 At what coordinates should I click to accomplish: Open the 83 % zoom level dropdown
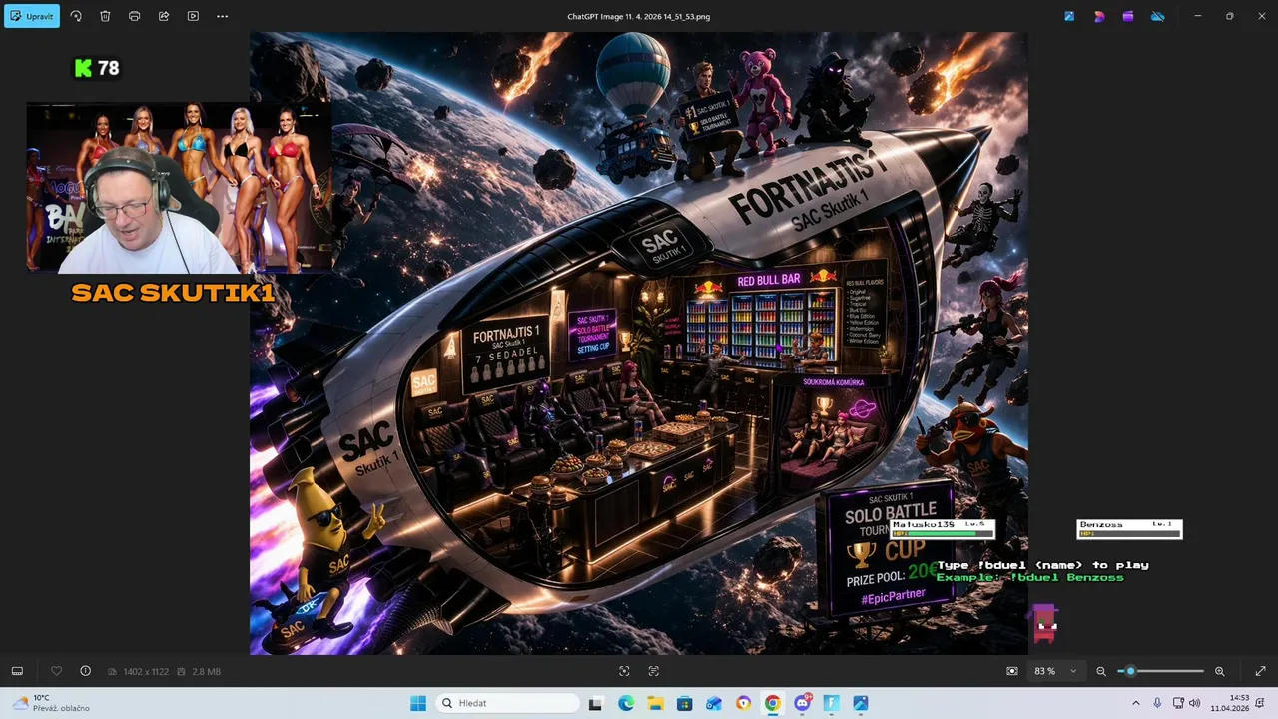(x=1057, y=671)
